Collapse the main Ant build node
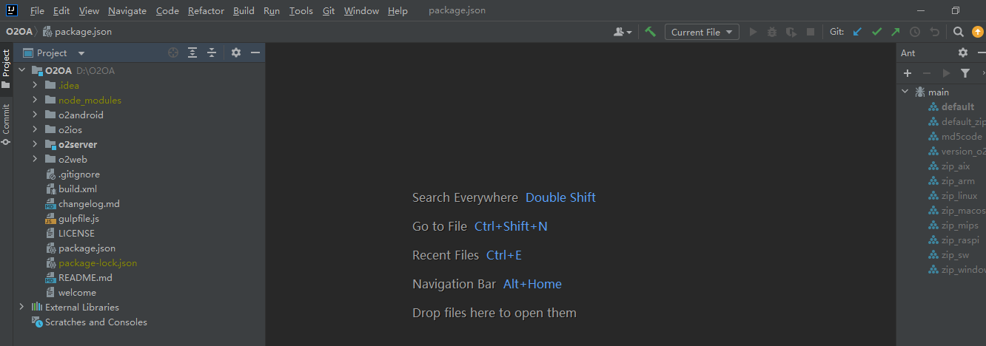Image resolution: width=986 pixels, height=346 pixels. (905, 92)
